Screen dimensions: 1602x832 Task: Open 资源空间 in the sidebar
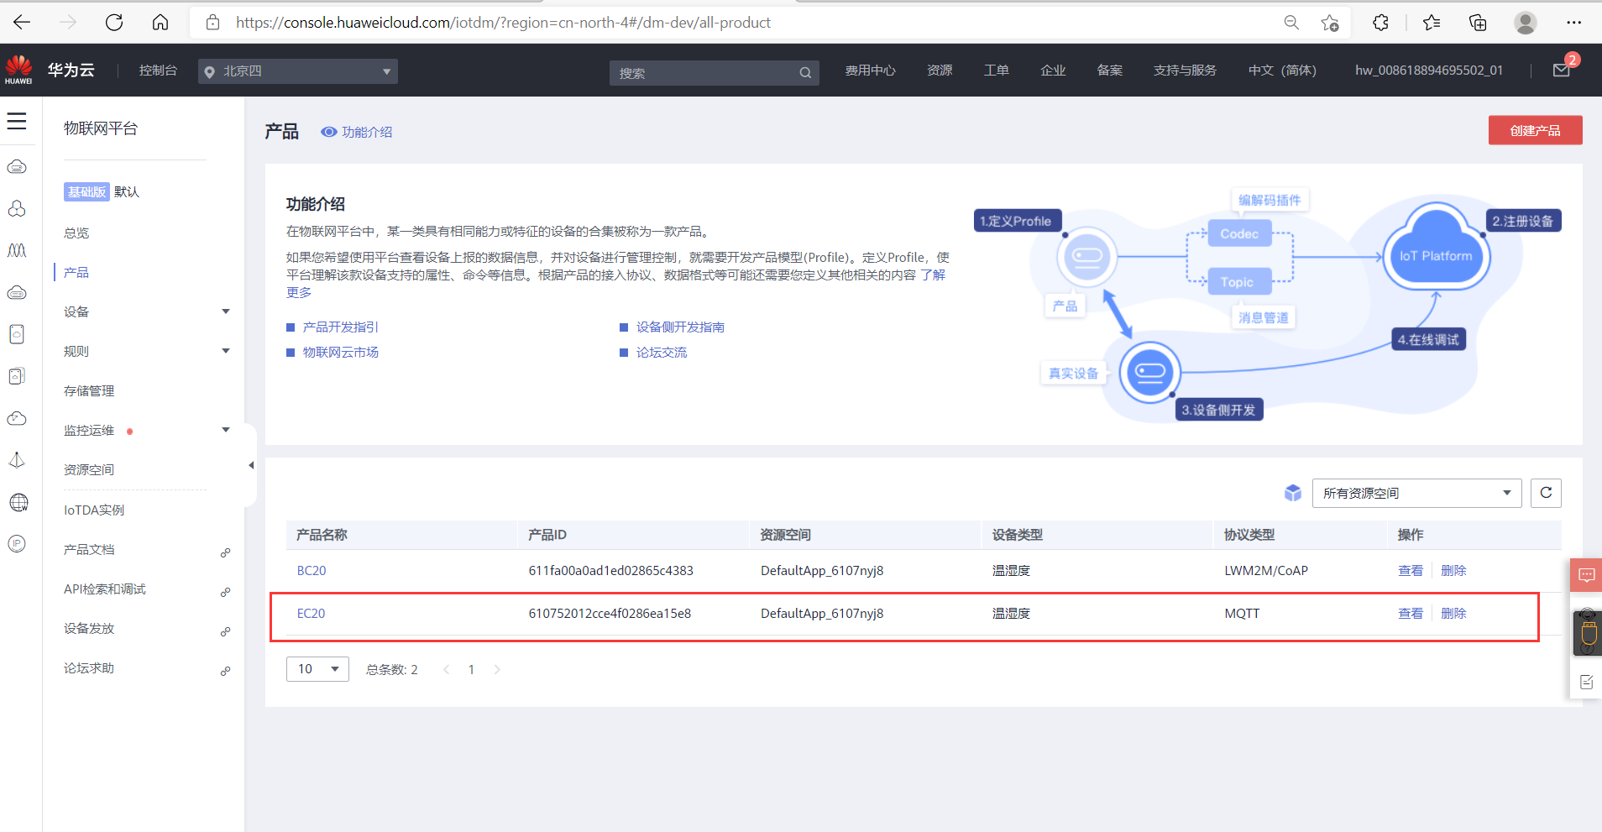pyautogui.click(x=89, y=469)
